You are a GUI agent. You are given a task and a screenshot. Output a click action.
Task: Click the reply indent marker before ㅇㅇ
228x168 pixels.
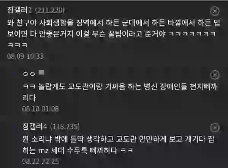point(13,74)
